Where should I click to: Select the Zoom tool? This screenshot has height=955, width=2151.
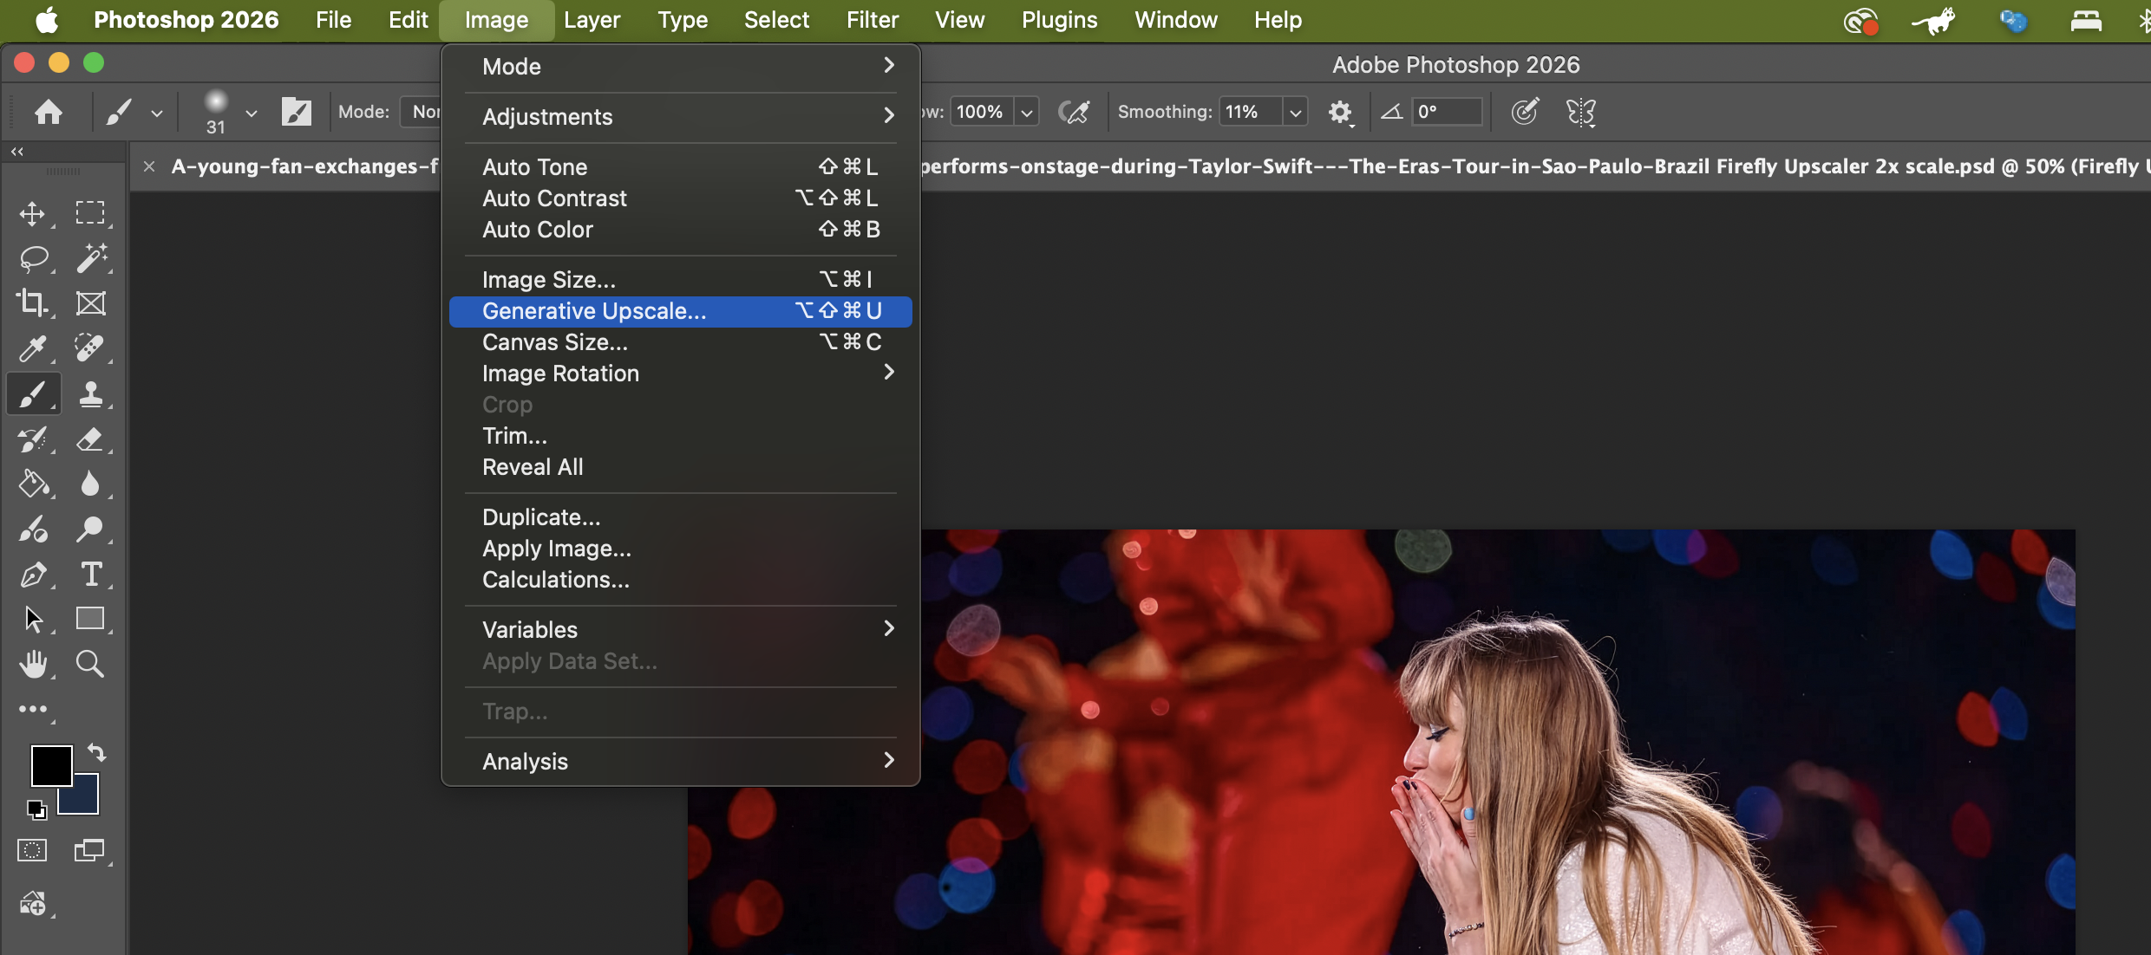click(x=90, y=664)
